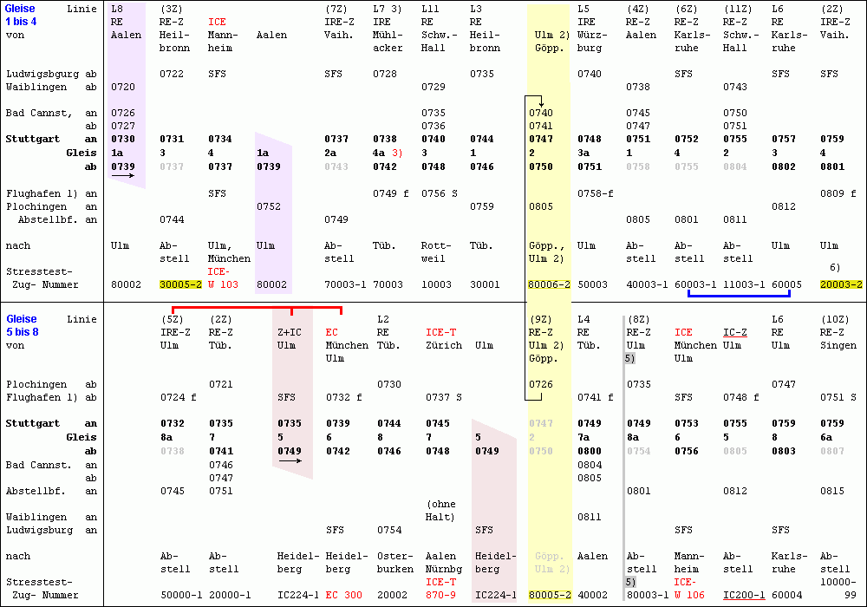Screen dimensions: 867x607
Task: Click the Flughafen departure time '0748 f'
Action: click(741, 397)
